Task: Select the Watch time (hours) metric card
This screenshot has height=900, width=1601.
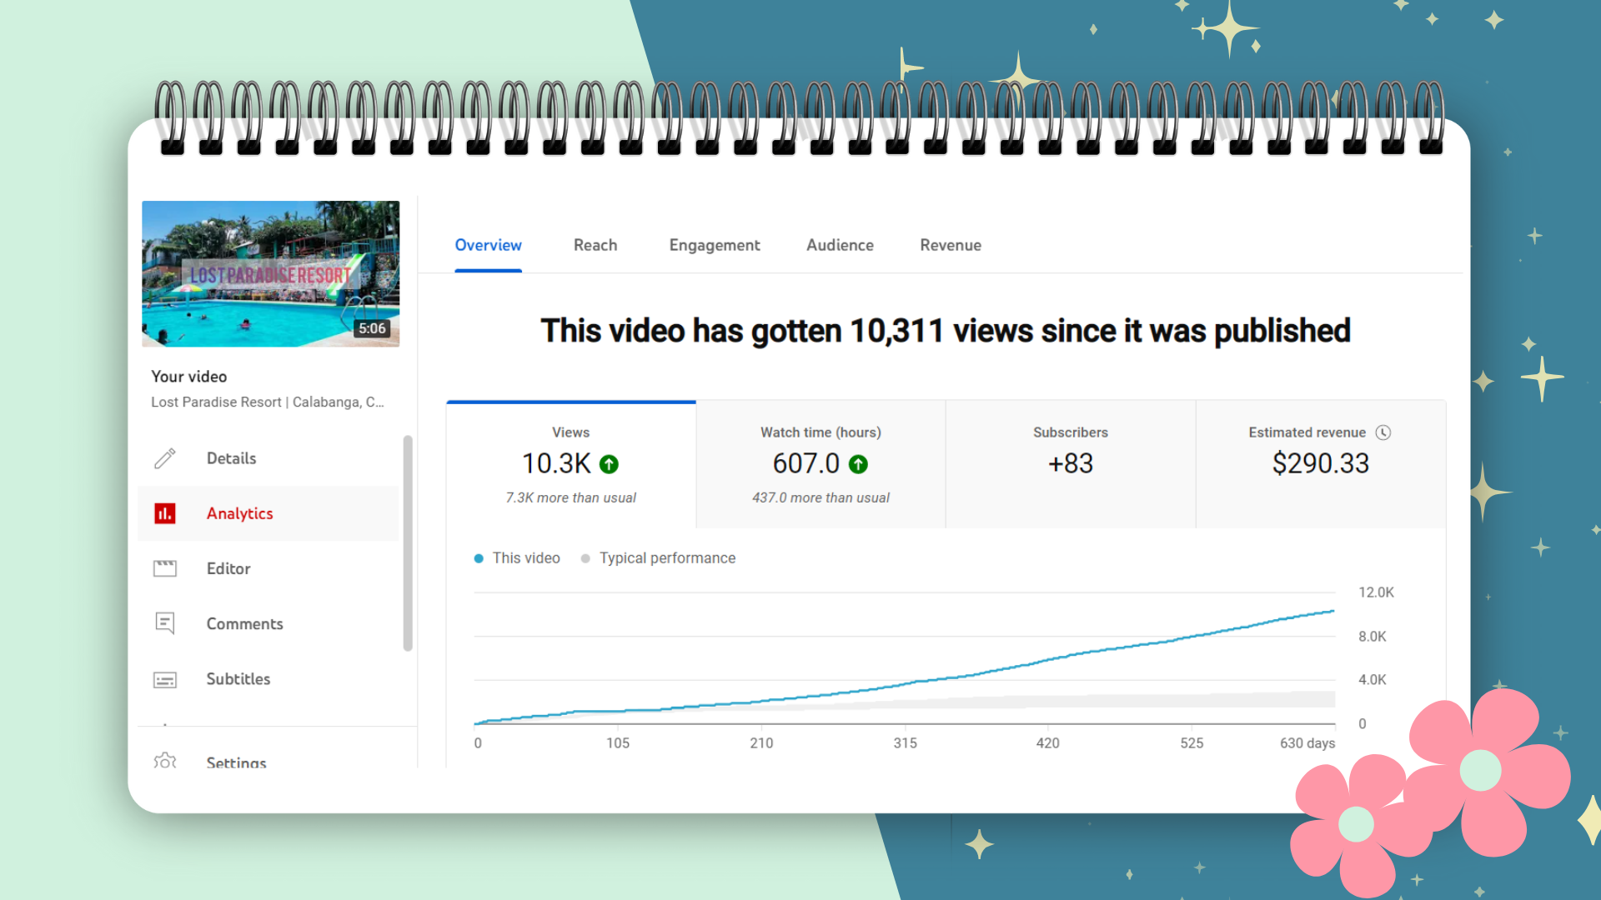Action: (x=821, y=464)
